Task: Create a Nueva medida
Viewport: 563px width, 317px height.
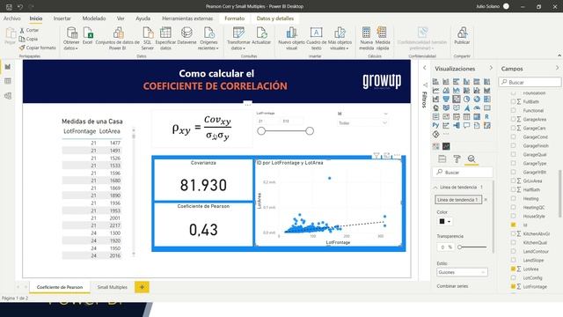Action: coord(366,39)
